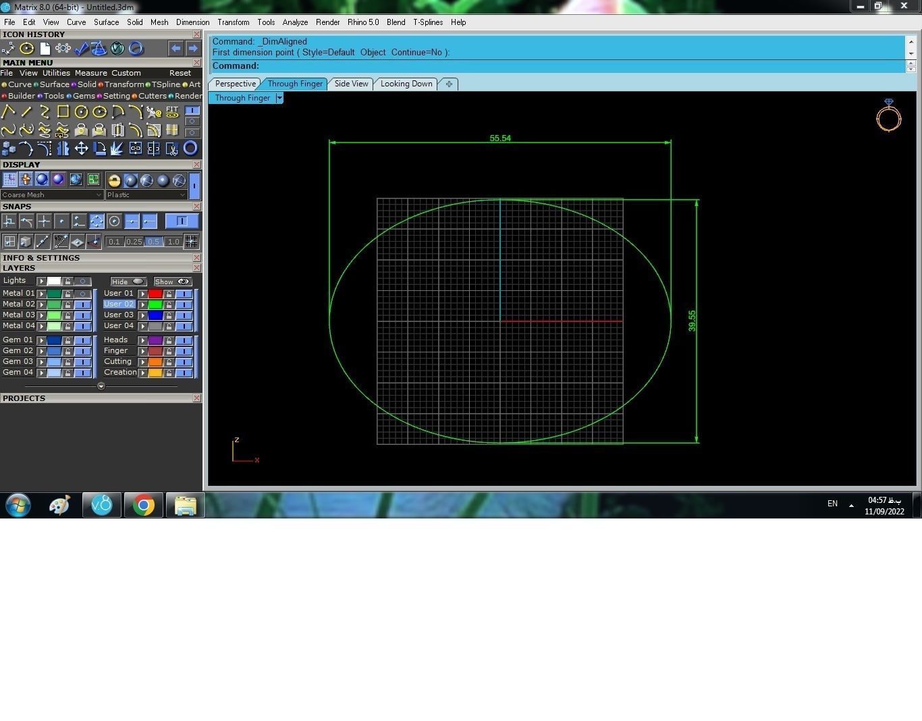
Task: Choose the Rectangle curve tool
Action: pos(63,112)
